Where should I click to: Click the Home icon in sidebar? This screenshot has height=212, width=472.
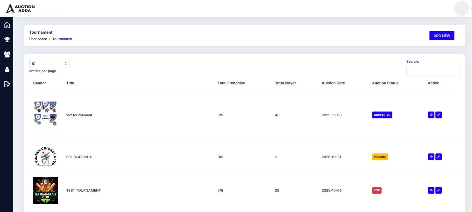(7, 25)
